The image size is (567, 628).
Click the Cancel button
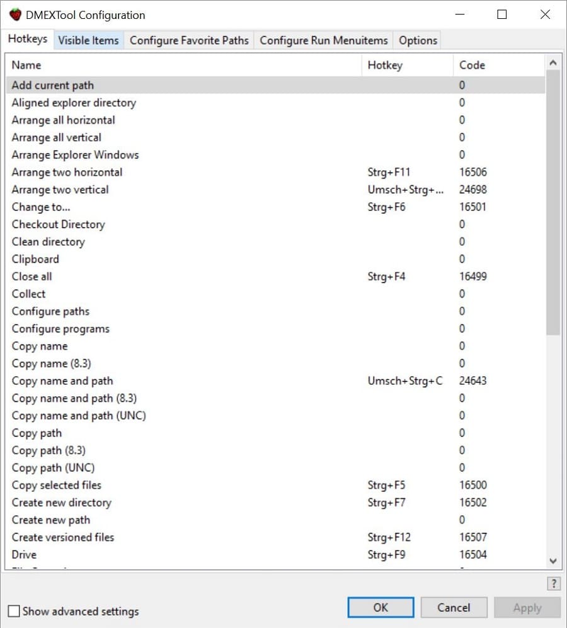(454, 608)
